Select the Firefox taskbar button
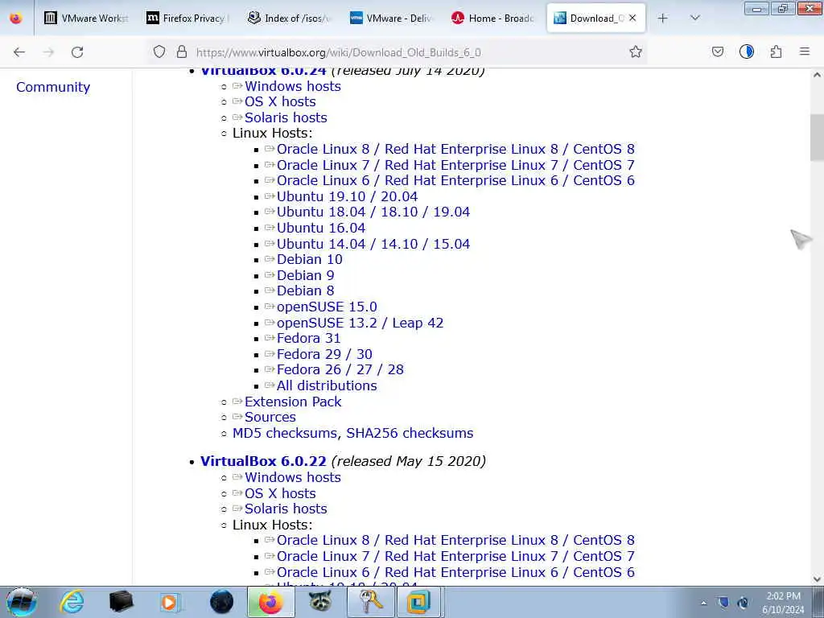Viewport: 824px width, 618px height. [271, 602]
